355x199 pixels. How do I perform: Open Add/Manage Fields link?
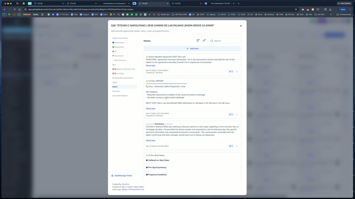click(122, 176)
